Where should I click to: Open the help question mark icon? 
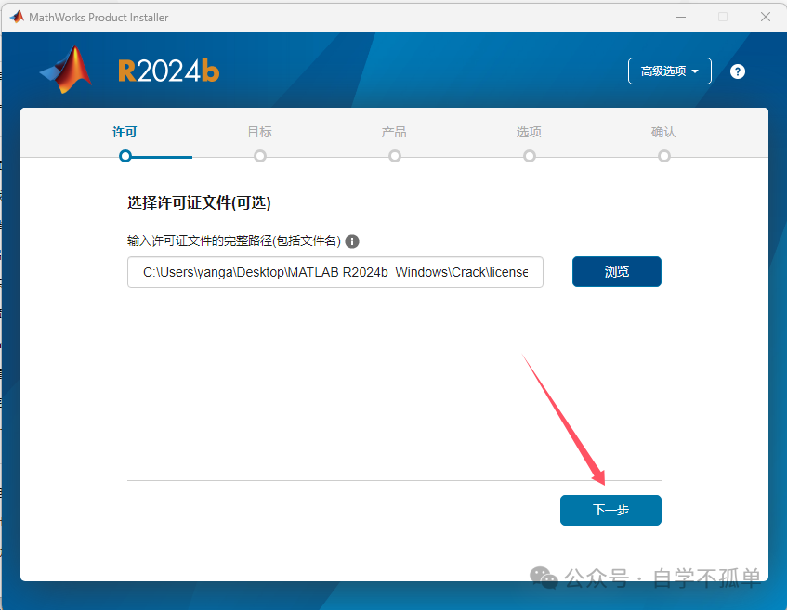pyautogui.click(x=738, y=71)
